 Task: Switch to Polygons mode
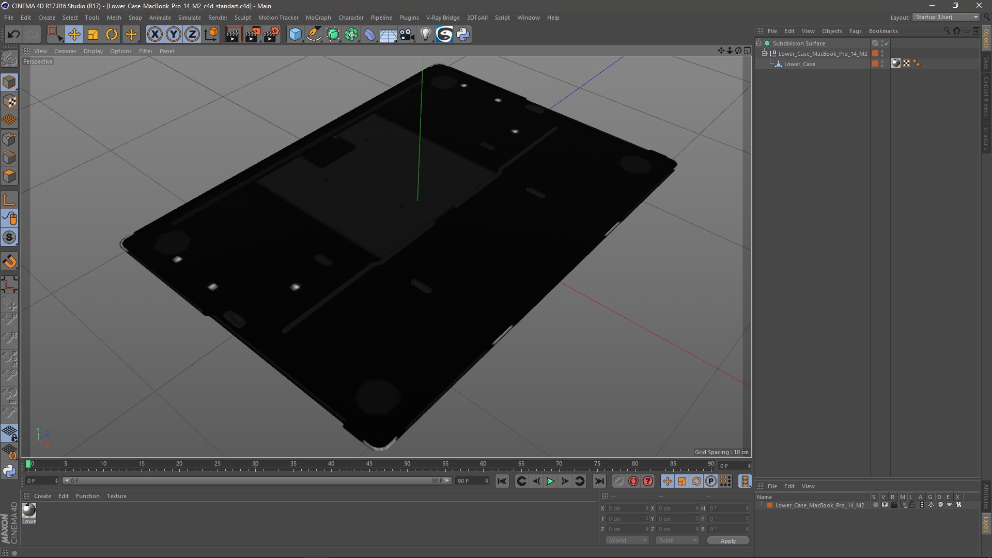click(9, 177)
